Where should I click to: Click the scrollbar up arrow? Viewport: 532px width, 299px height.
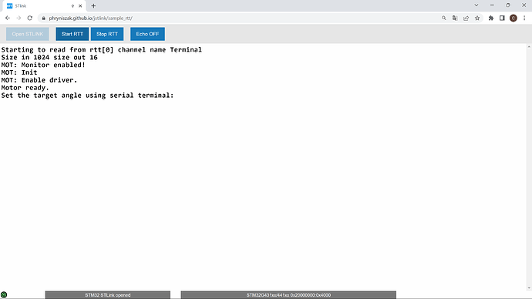coord(529,47)
